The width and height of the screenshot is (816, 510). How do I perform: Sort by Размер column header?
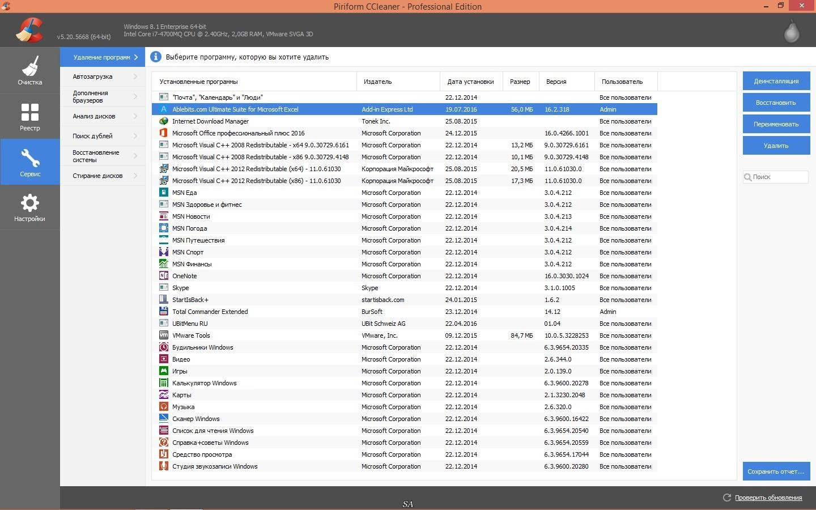(x=521, y=82)
